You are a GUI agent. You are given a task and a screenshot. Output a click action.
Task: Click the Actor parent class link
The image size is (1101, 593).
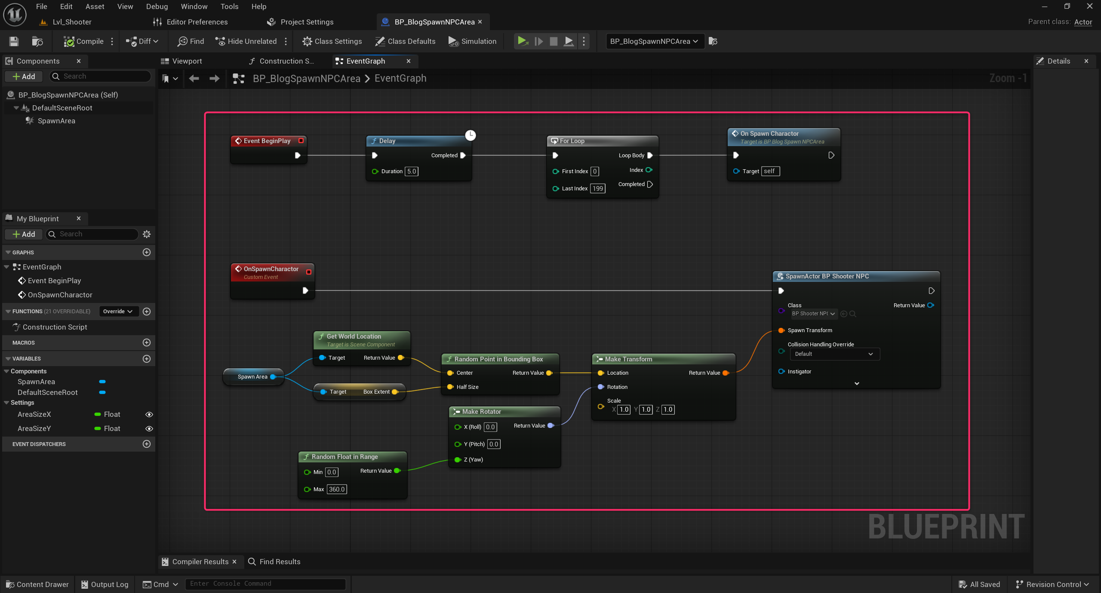coord(1083,22)
